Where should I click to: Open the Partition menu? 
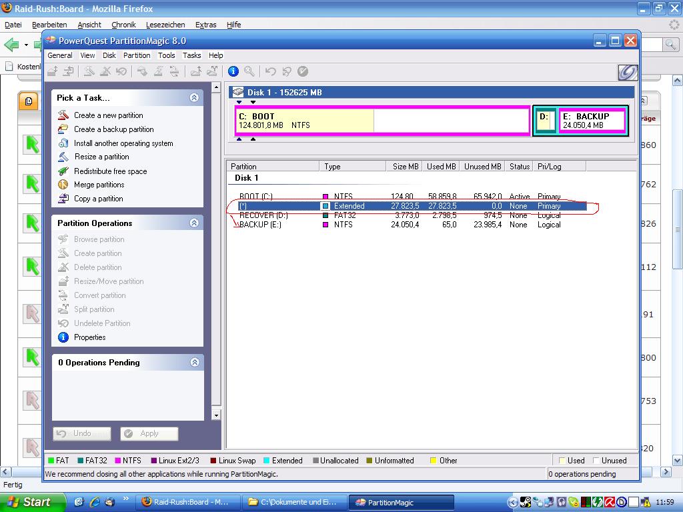tap(137, 55)
